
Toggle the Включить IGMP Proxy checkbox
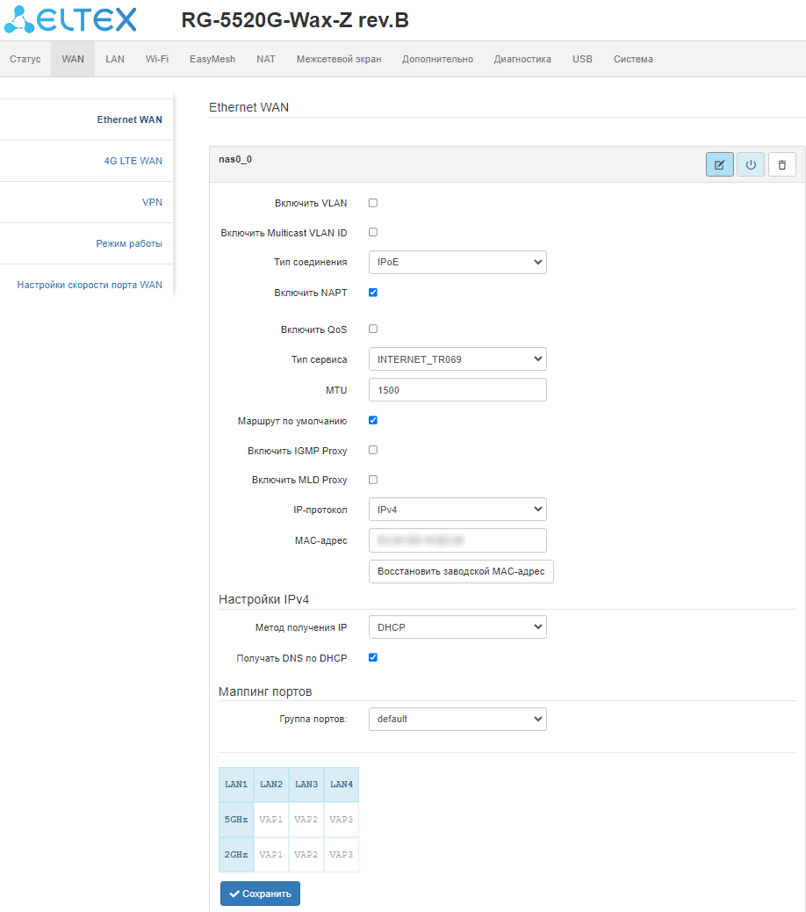pyautogui.click(x=373, y=450)
